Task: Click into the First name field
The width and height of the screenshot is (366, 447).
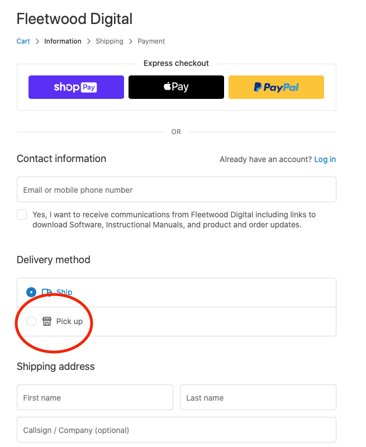Action: [x=94, y=398]
